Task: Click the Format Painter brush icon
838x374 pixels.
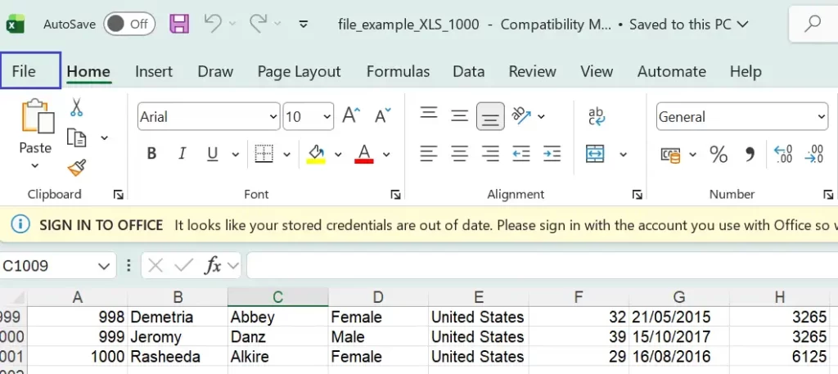Action: [76, 168]
